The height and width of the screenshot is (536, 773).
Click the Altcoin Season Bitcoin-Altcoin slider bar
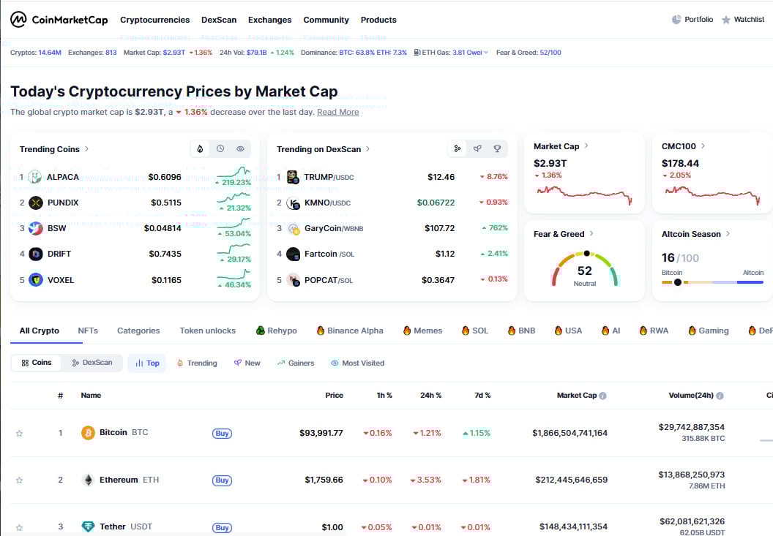pos(712,282)
